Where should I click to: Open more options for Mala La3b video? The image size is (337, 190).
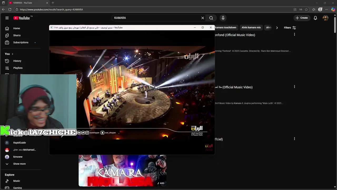tap(294, 87)
